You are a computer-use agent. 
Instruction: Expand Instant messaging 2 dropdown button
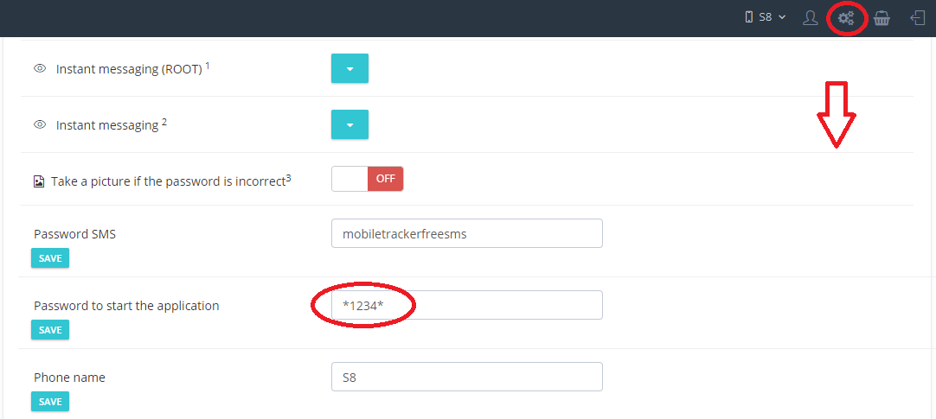click(349, 124)
